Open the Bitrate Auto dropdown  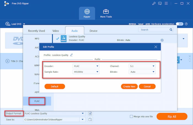(142, 72)
